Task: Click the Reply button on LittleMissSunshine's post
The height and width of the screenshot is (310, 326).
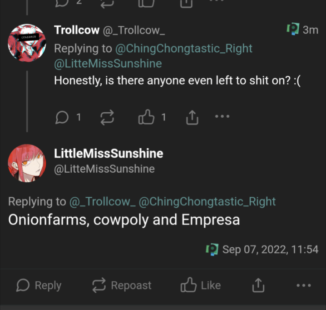Action: click(39, 285)
